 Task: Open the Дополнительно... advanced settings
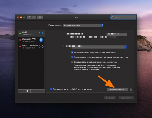[x=117, y=90]
